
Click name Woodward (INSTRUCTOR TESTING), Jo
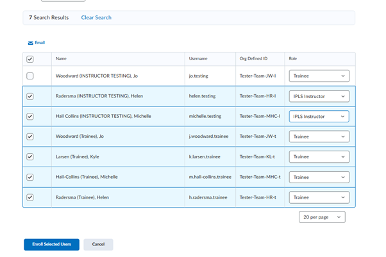pos(97,76)
